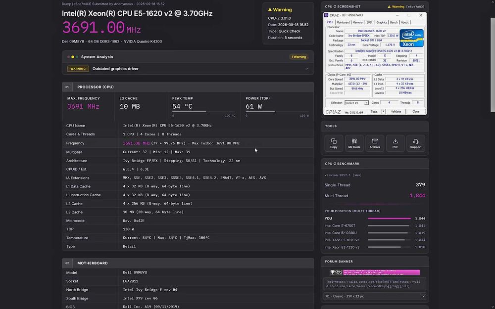This screenshot has height=309, width=495.
Task: Open the Support tool
Action: (416, 143)
